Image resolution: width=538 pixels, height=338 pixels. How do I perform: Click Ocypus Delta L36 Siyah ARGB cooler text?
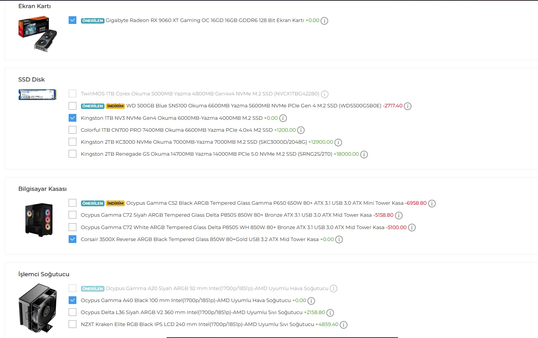(x=191, y=313)
